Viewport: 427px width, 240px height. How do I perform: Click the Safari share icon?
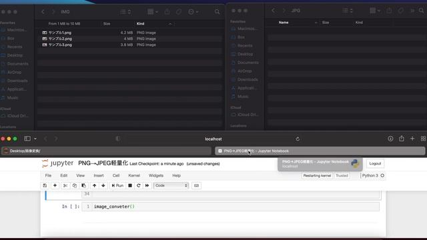click(x=402, y=138)
